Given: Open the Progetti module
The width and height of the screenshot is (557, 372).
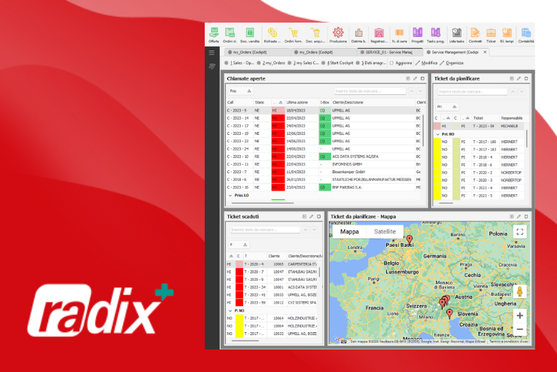Looking at the screenshot, I should [x=418, y=35].
